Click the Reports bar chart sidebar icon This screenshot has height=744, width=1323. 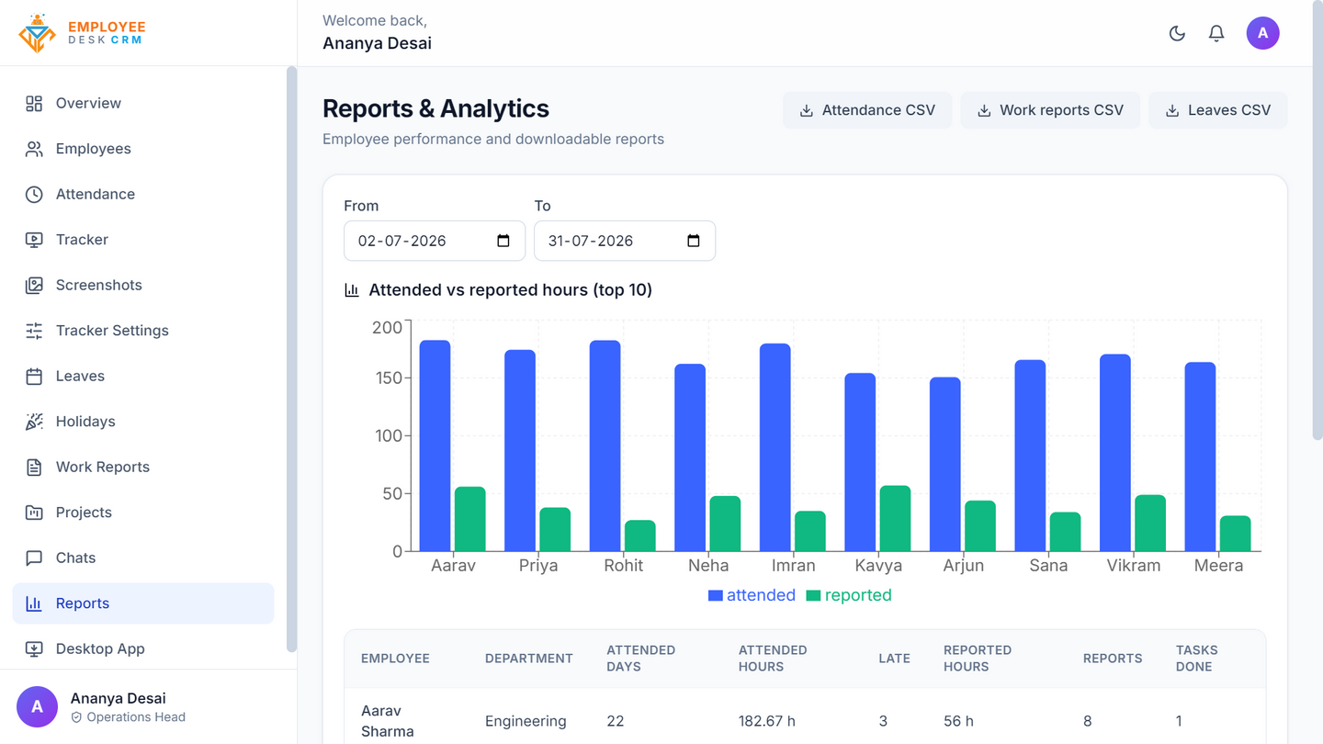(x=34, y=603)
